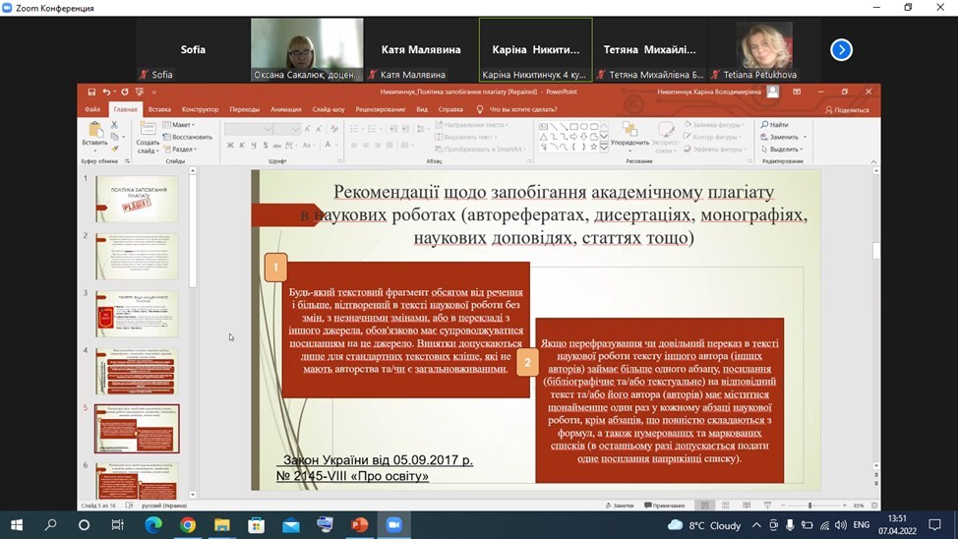The height and width of the screenshot is (539, 958).
Task: Select the Cut scissors icon
Action: 115,126
